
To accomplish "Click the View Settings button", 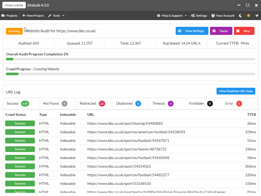I will [x=192, y=31].
